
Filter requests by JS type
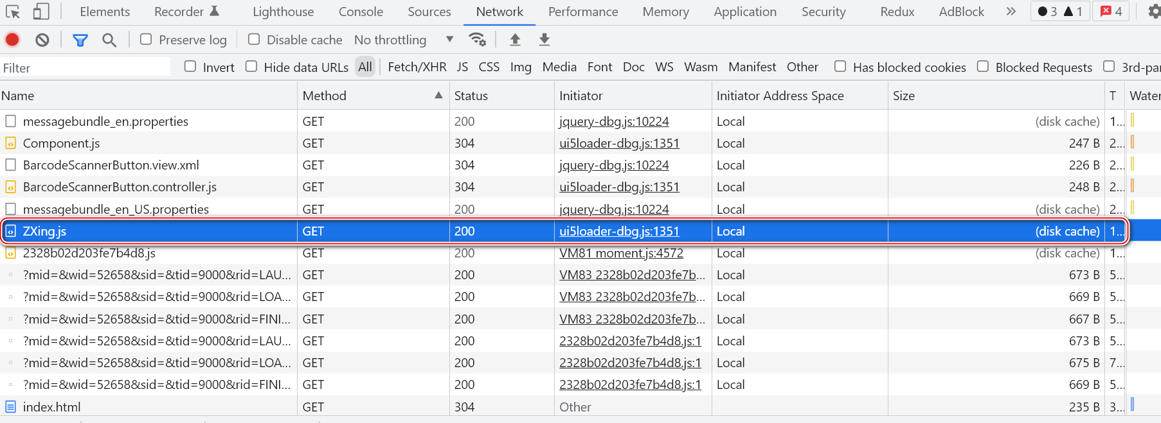462,67
